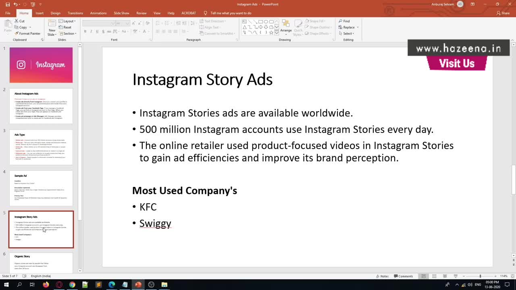The height and width of the screenshot is (290, 516).
Task: Switch to the Animations tab
Action: tap(98, 13)
